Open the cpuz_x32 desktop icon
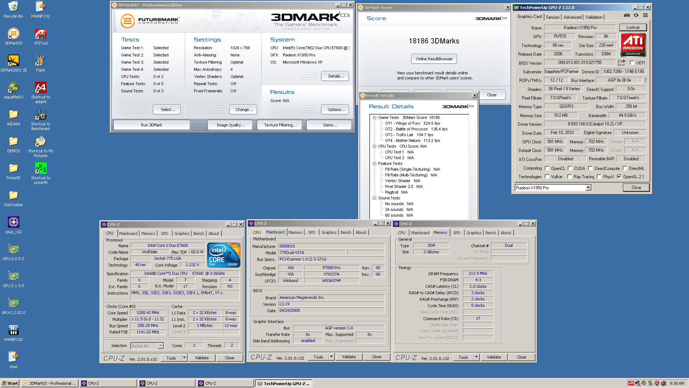 pos(13,225)
